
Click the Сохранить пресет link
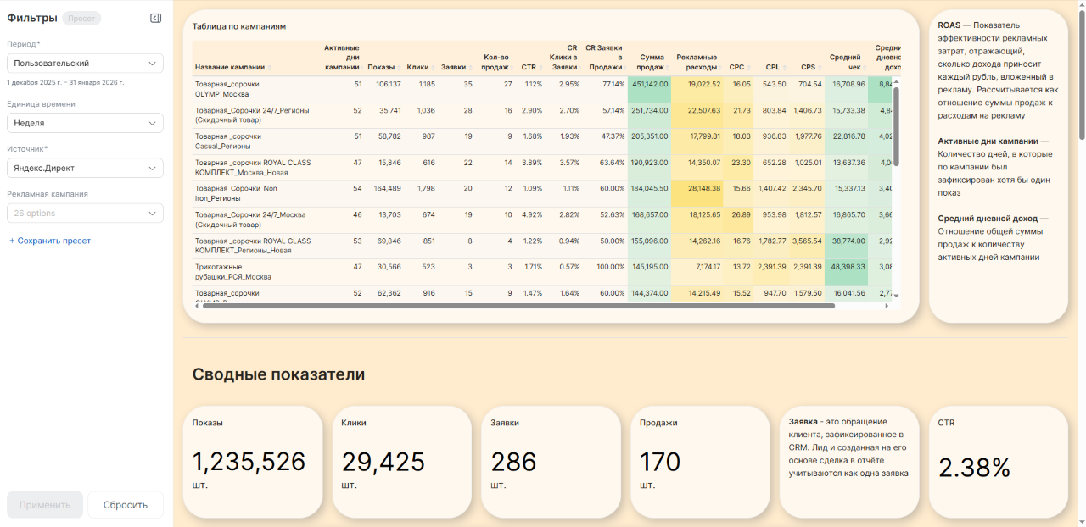(x=50, y=241)
